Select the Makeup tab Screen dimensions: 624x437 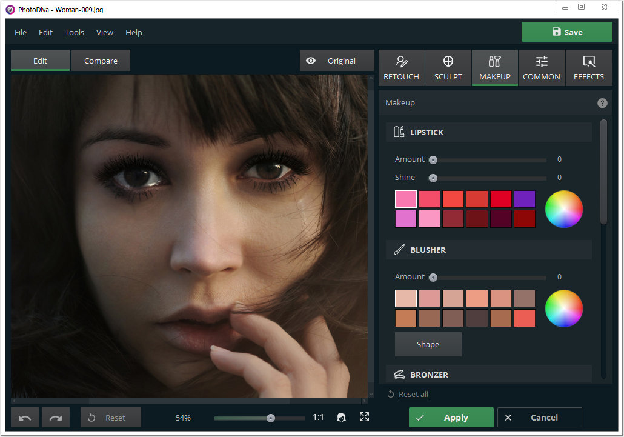495,68
